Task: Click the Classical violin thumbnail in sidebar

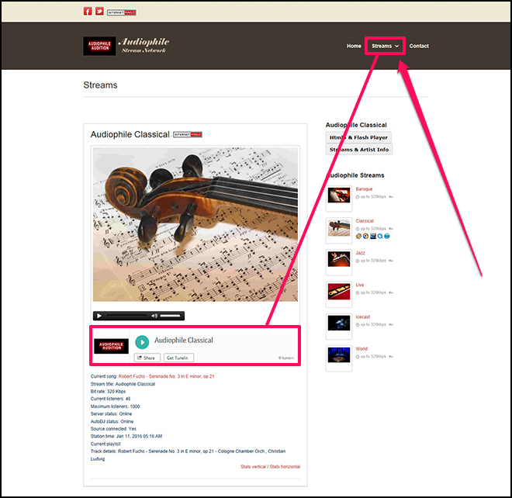Action: coord(339,228)
